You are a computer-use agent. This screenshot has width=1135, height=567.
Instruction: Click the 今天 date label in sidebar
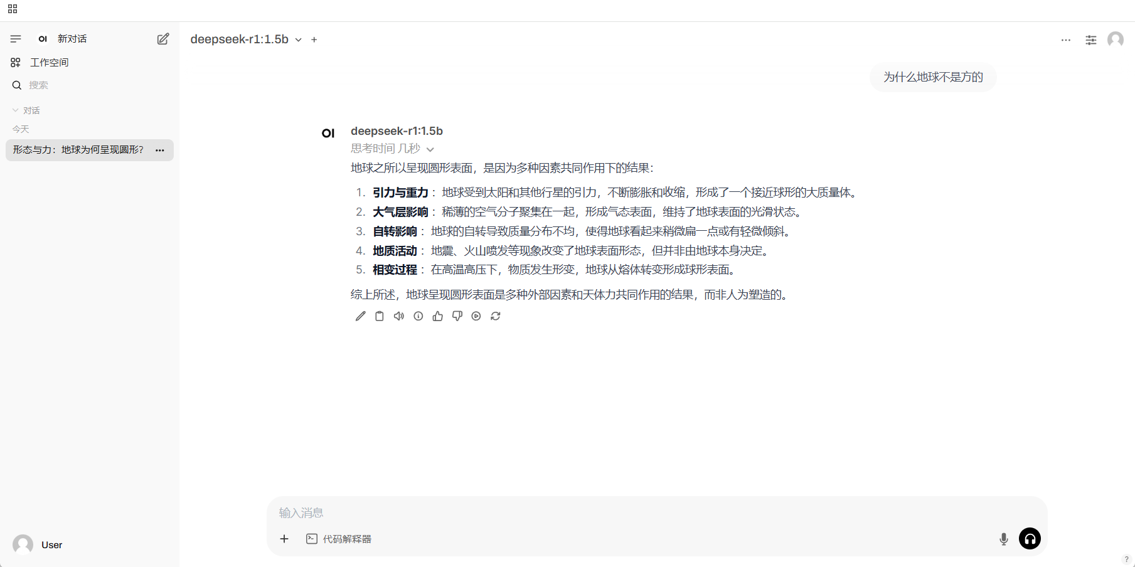pyautogui.click(x=21, y=129)
